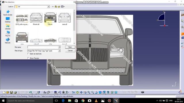
Task: Click the Swap Visible Space icon
Action: 116,92
